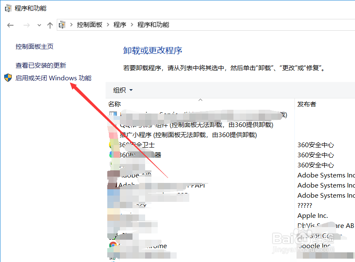Sort by the 发布者 column header

pyautogui.click(x=307, y=104)
